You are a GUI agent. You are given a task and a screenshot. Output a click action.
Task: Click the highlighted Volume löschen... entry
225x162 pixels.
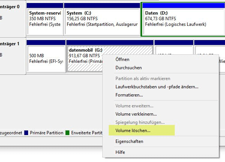133,131
